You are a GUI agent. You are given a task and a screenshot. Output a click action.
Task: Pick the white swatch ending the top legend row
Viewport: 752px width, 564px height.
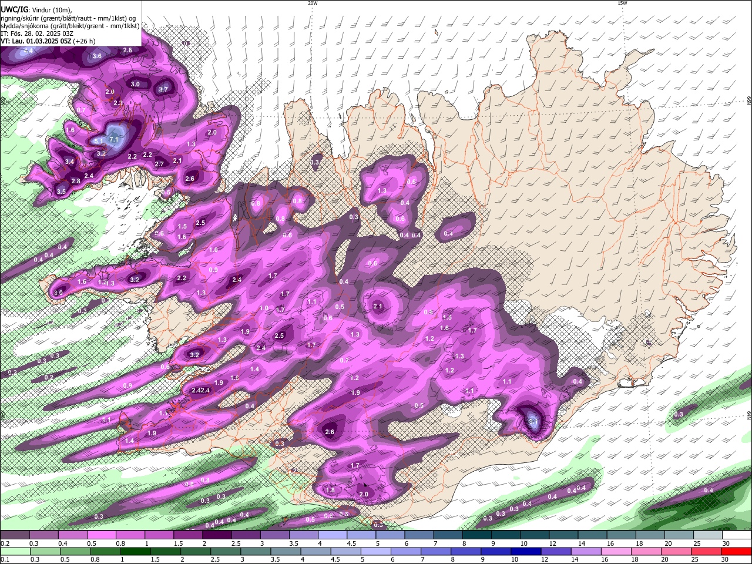736,535
